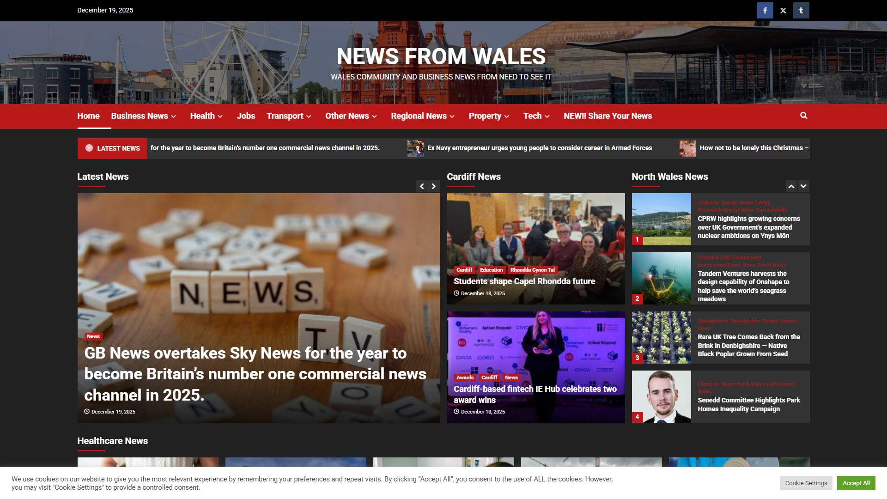887x499 pixels.
Task: Click the search magnifier icon
Action: coord(804,116)
